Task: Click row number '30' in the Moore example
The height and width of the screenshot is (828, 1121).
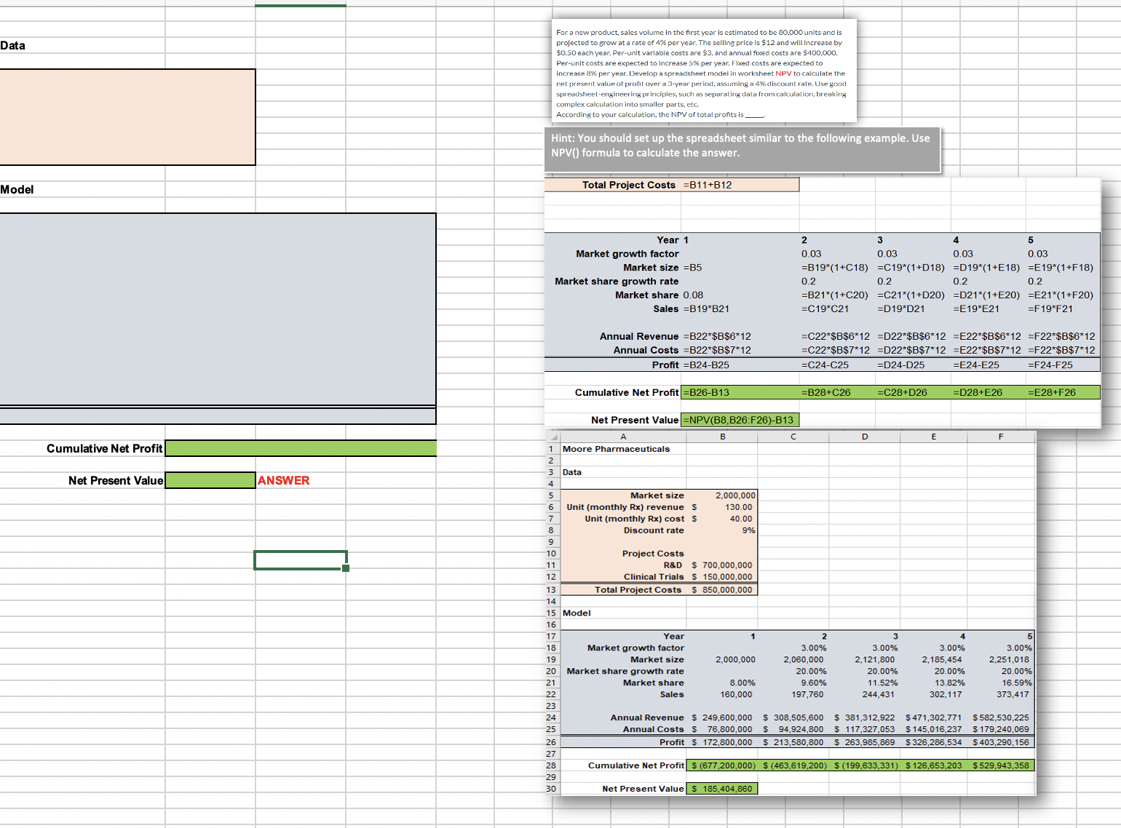Action: [x=551, y=789]
